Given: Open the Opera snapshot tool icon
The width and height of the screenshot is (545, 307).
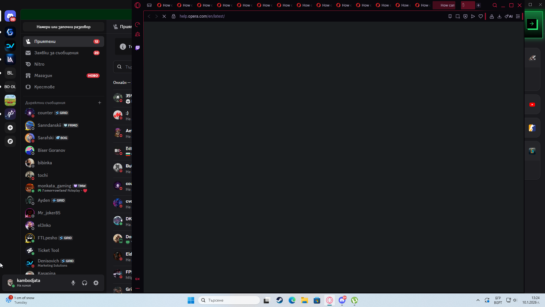Looking at the screenshot, I should tap(458, 16).
